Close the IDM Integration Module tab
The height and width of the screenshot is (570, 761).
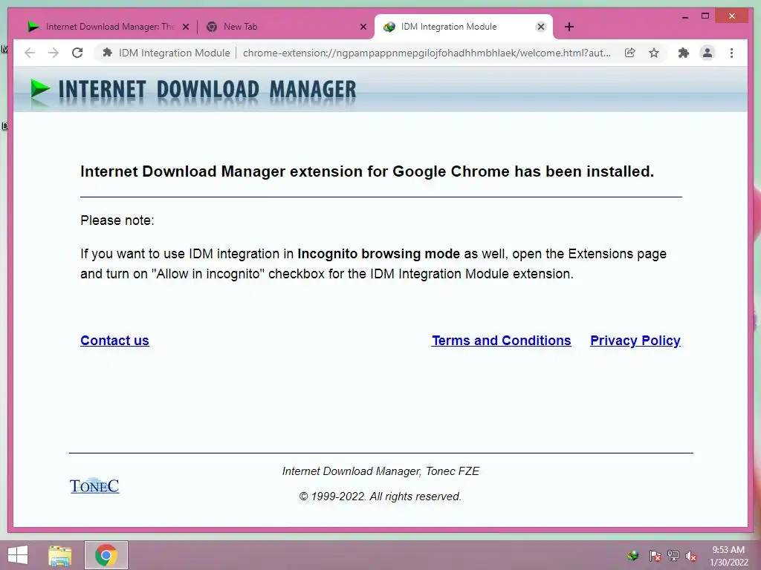541,27
